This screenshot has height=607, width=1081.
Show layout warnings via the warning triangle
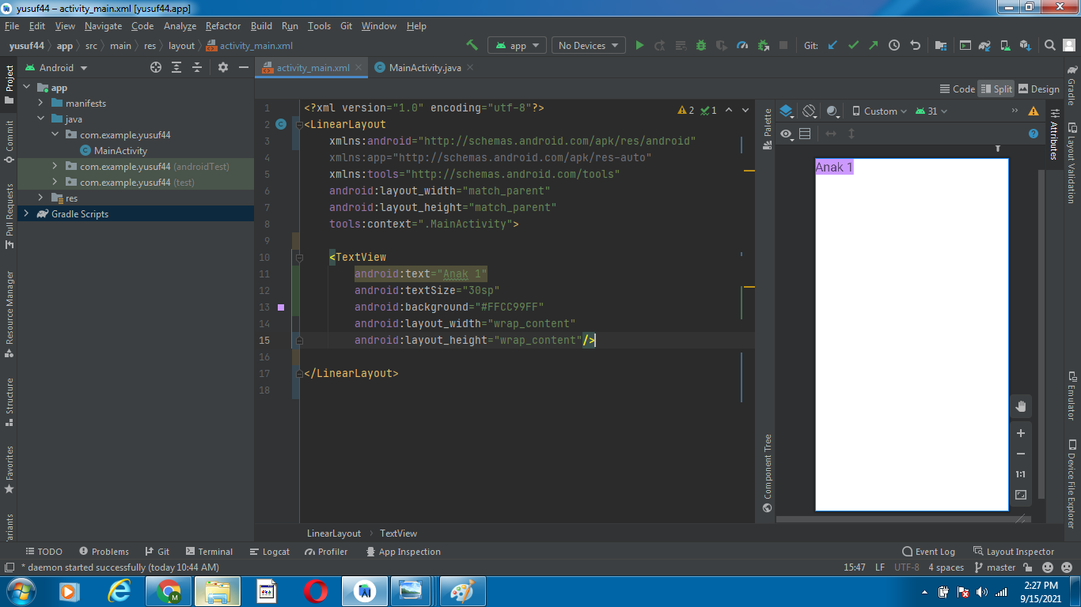tap(1033, 111)
